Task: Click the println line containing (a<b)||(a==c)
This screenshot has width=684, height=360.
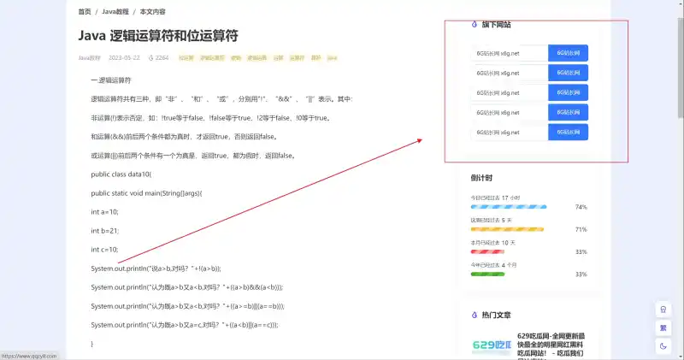Action: (x=185, y=325)
